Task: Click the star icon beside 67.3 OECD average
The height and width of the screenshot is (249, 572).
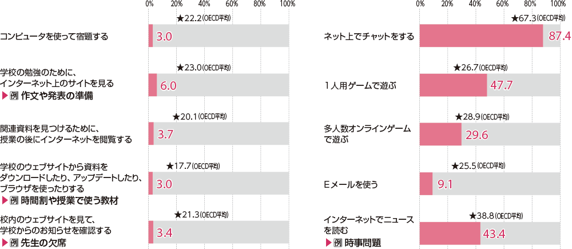Action: (515, 19)
